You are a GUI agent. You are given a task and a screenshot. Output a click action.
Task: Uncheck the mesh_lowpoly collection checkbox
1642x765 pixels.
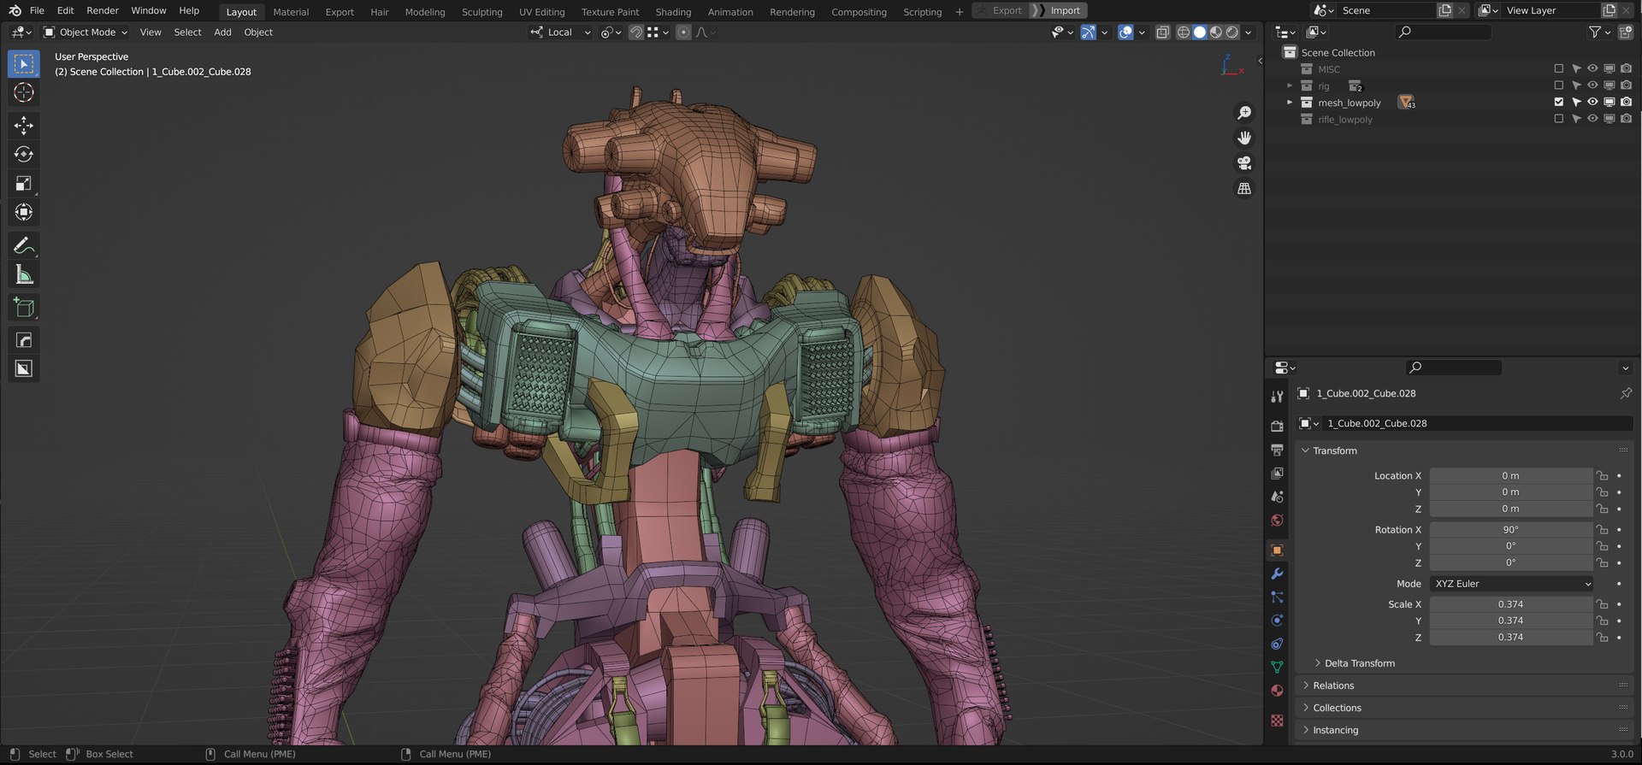click(x=1558, y=103)
